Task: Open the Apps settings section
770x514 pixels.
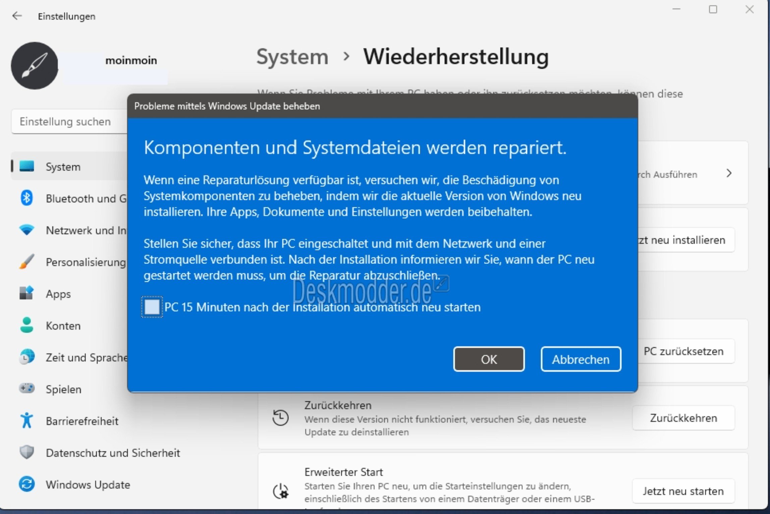Action: 70,293
